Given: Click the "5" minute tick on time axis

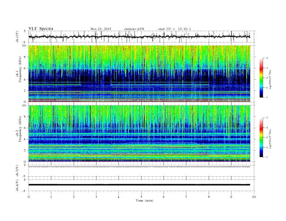Looking at the screenshot, I should tap(141, 197).
